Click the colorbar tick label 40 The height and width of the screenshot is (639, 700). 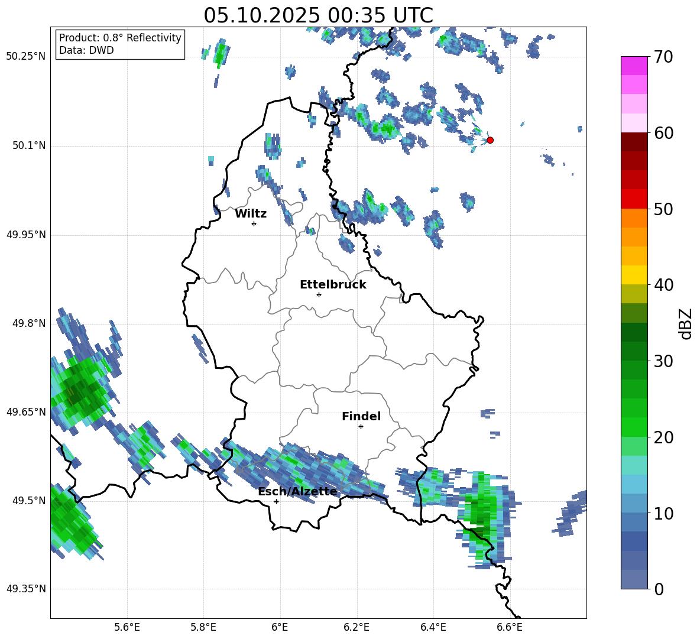coord(663,285)
